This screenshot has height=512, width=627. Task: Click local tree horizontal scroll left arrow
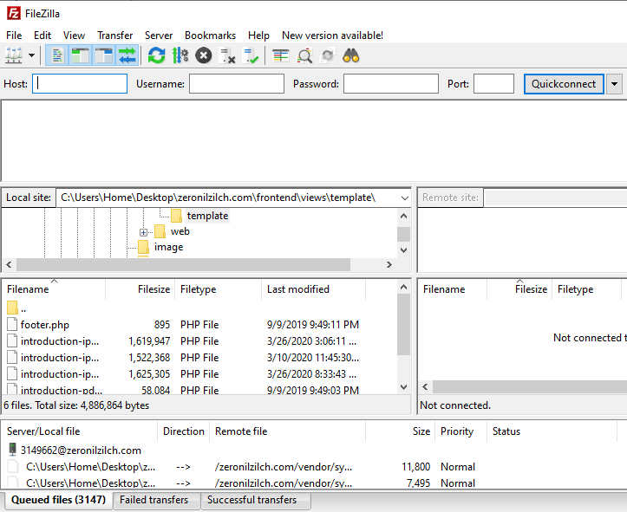(x=10, y=264)
